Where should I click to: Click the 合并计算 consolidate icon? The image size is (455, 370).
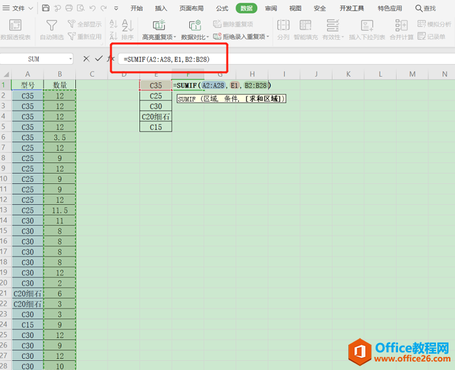click(x=401, y=26)
